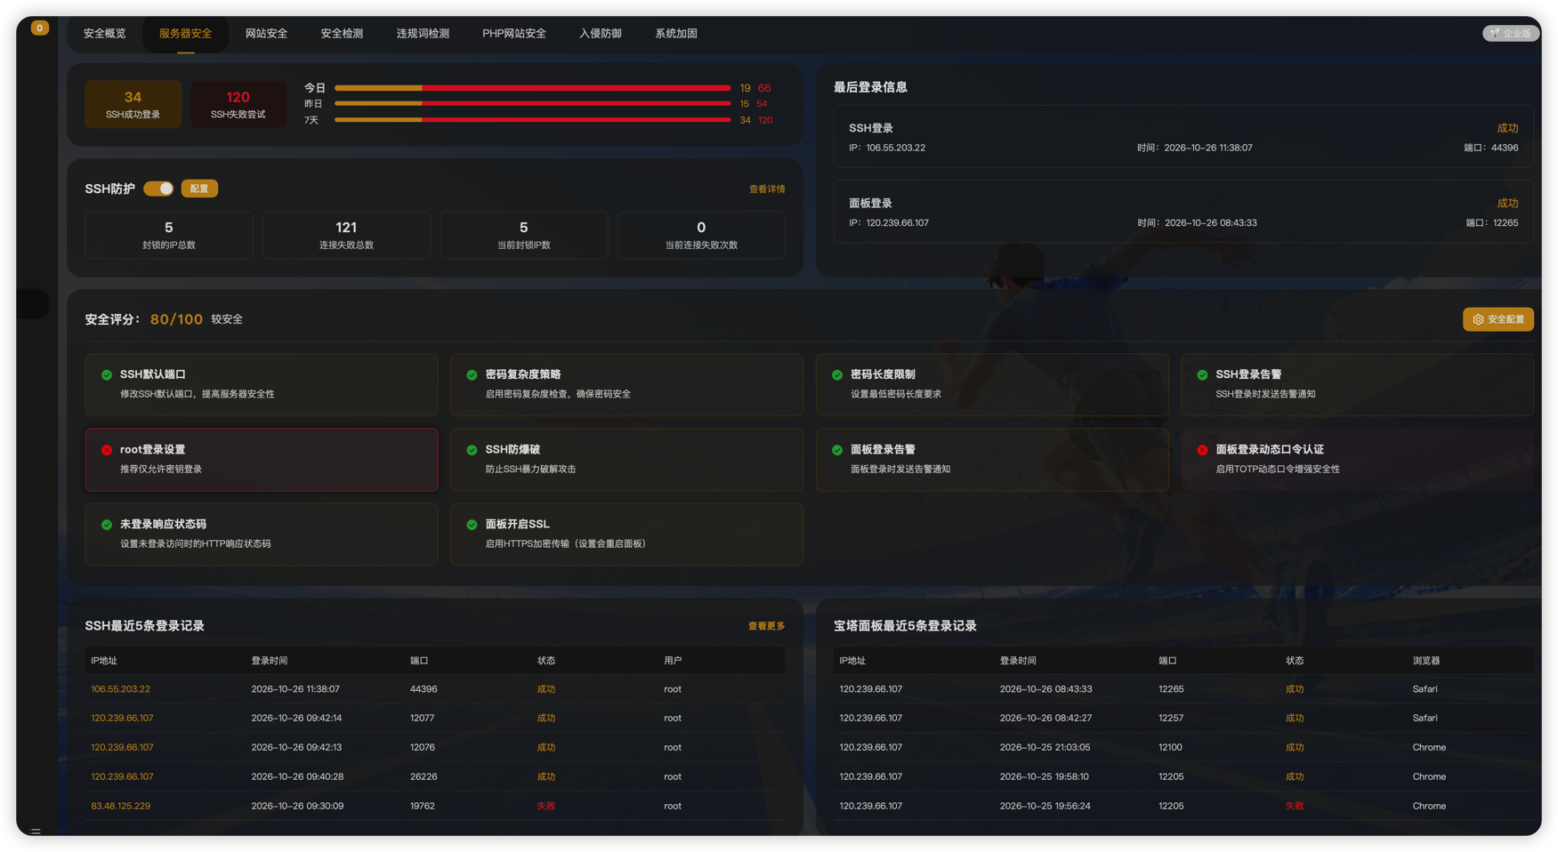Click the notification badge showing 0
Image resolution: width=1558 pixels, height=852 pixels.
[39, 28]
